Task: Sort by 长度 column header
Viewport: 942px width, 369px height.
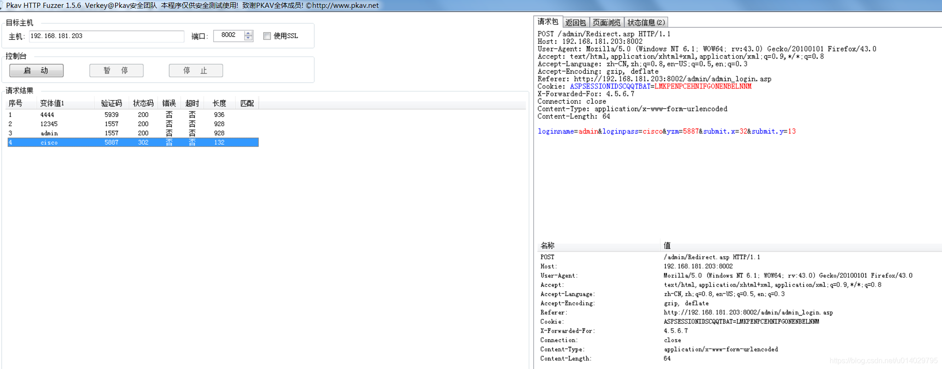Action: pyautogui.click(x=219, y=103)
